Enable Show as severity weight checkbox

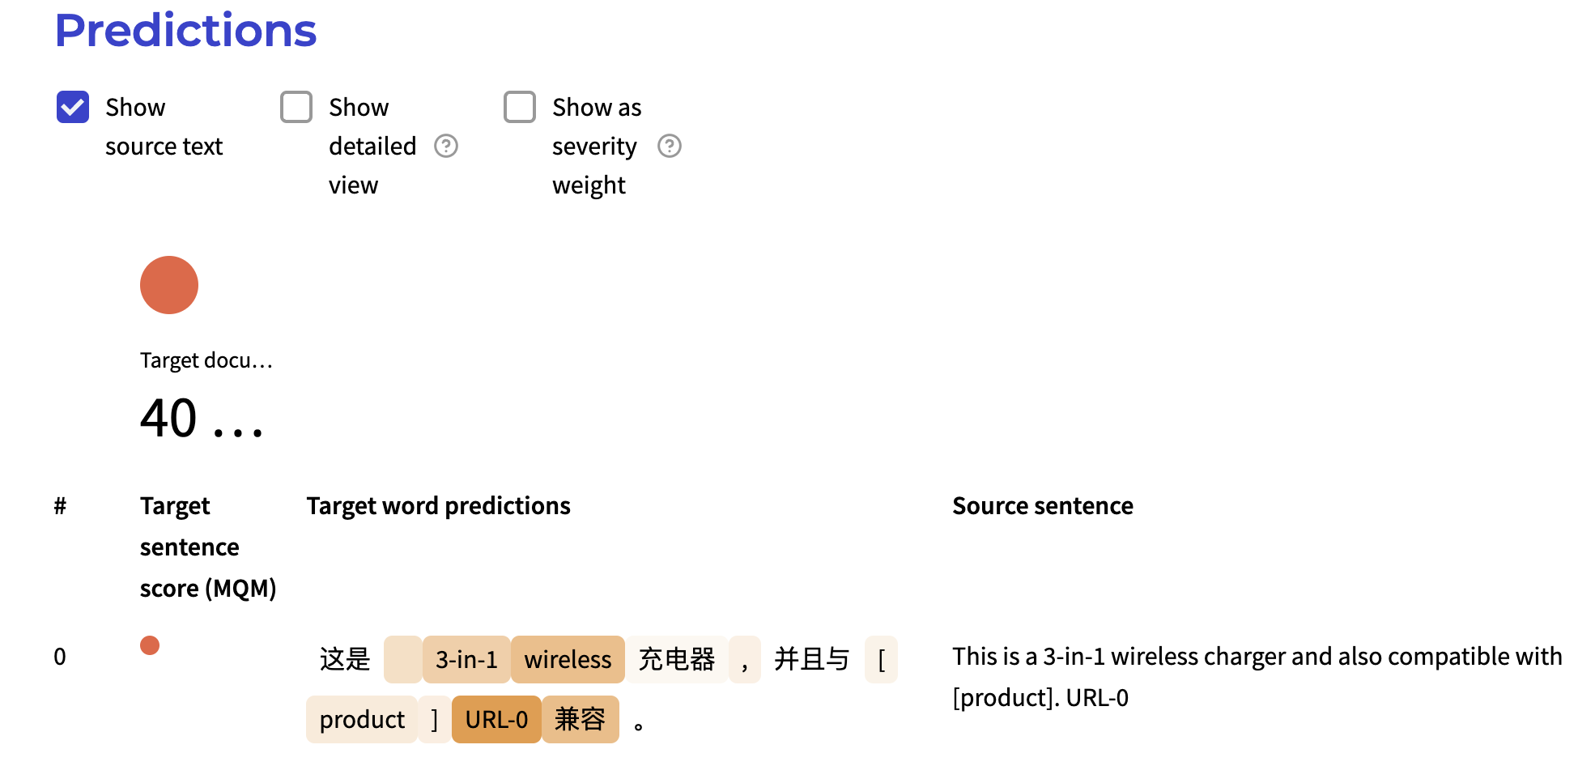[x=520, y=107]
